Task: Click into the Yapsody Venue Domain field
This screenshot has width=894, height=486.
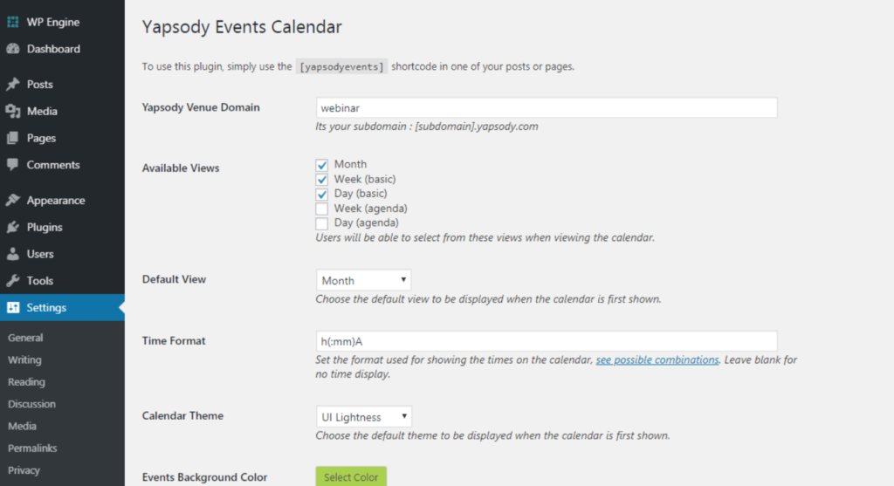Action: coord(546,107)
